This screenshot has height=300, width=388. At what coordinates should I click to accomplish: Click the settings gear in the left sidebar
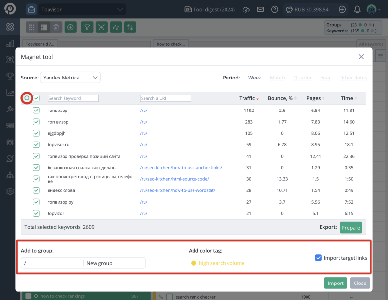click(10, 191)
